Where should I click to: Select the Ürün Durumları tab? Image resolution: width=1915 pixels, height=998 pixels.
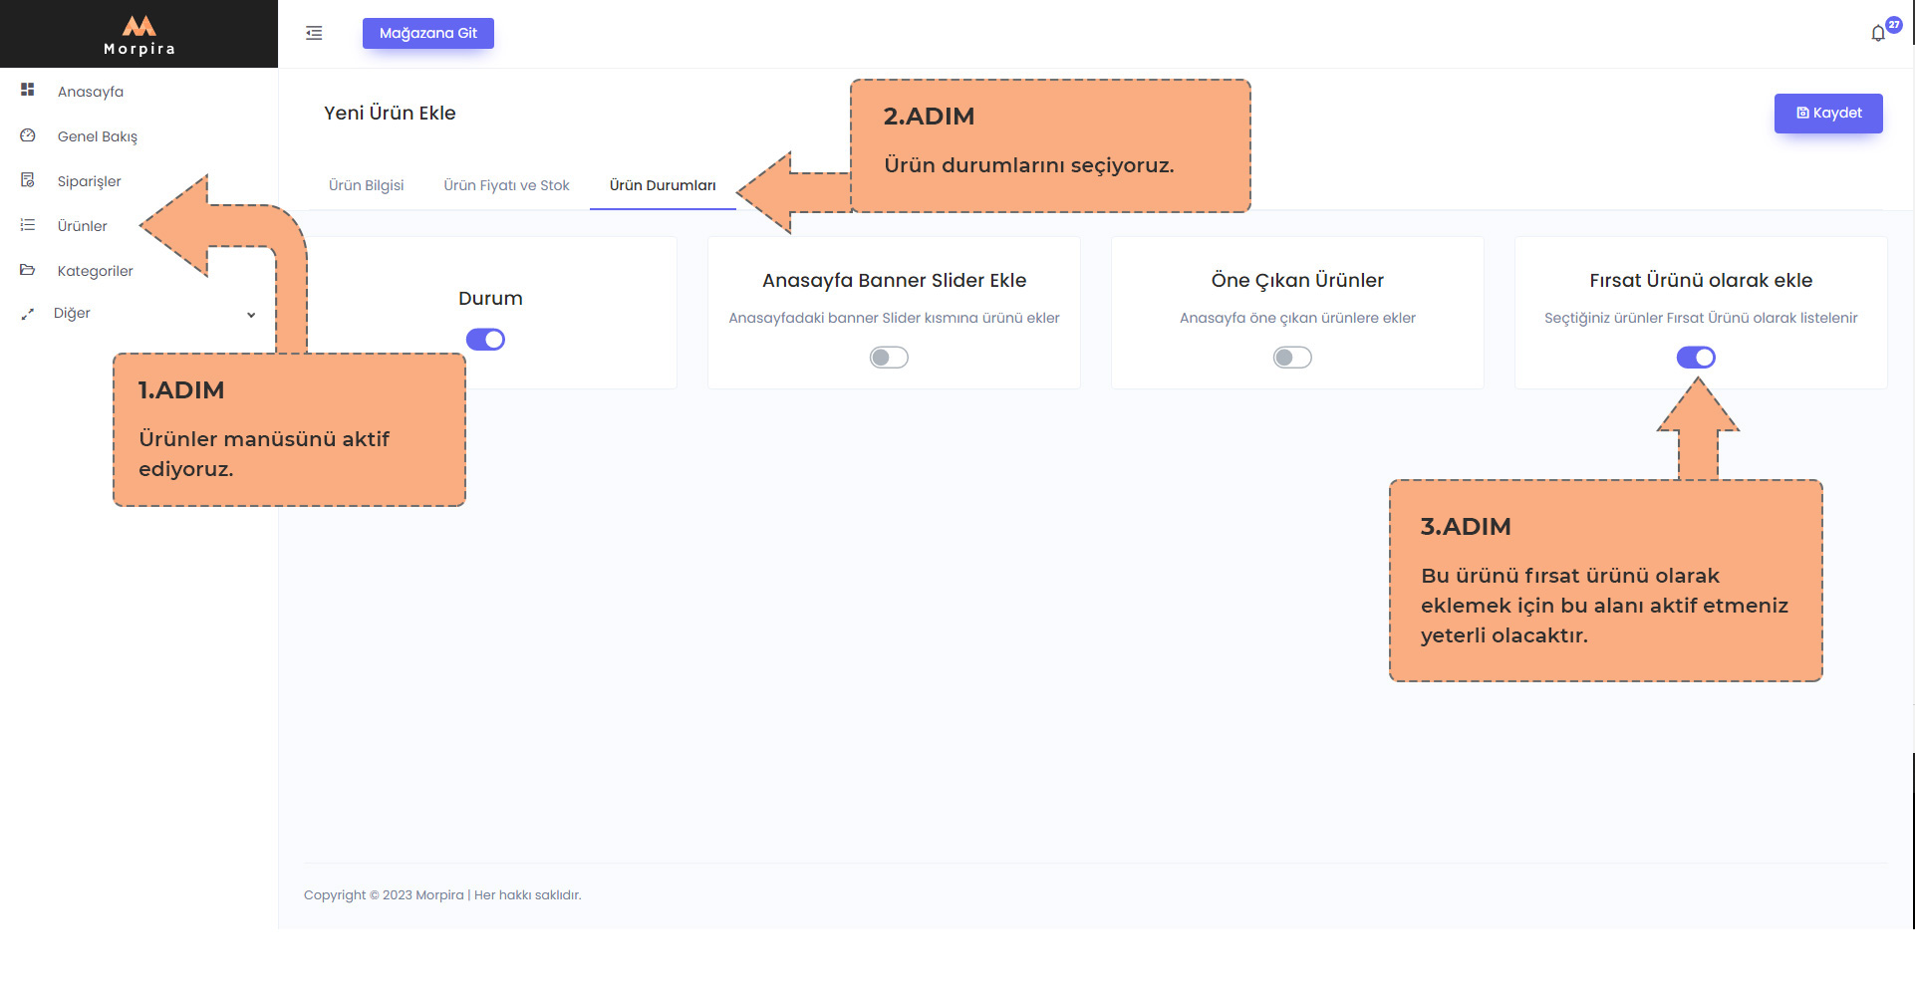click(x=663, y=185)
